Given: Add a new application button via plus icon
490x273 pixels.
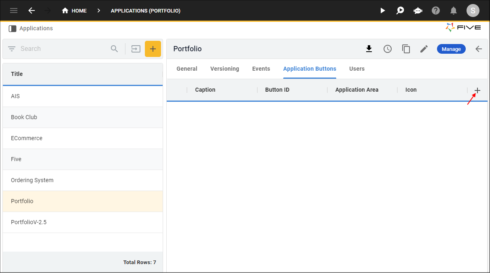Looking at the screenshot, I should [477, 90].
